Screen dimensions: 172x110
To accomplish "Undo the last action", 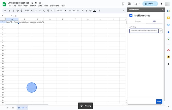I will pyautogui.click(x=9, y=11).
